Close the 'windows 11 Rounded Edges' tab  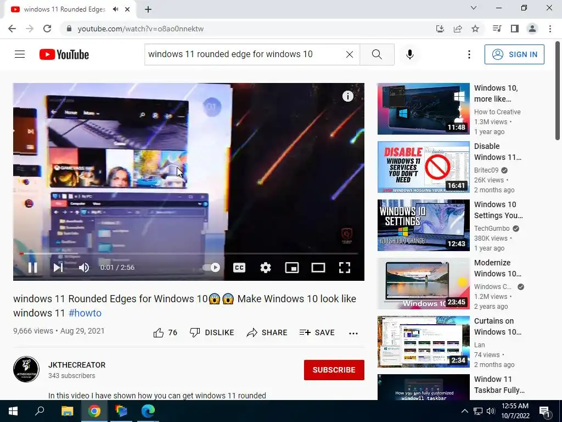[127, 9]
